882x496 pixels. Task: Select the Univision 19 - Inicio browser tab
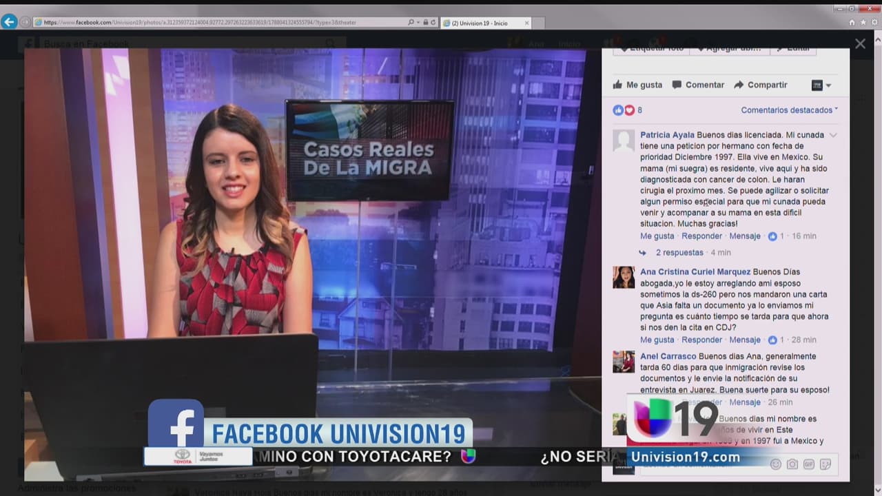point(485,23)
